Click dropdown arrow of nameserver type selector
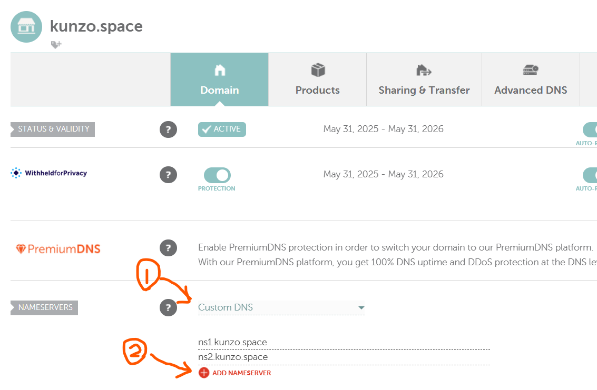The image size is (597, 390). 361,307
